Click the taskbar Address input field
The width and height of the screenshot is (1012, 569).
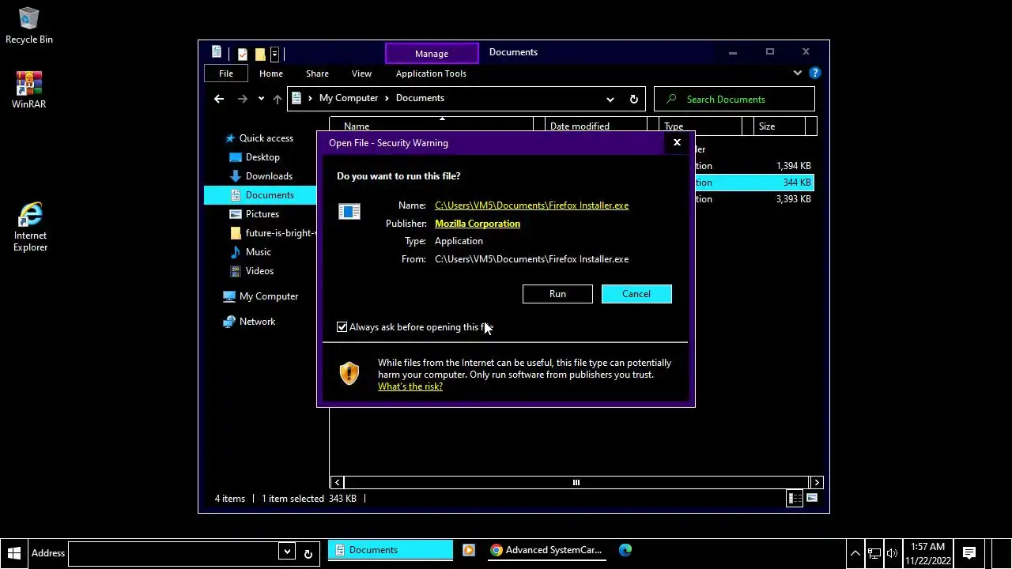coord(174,553)
